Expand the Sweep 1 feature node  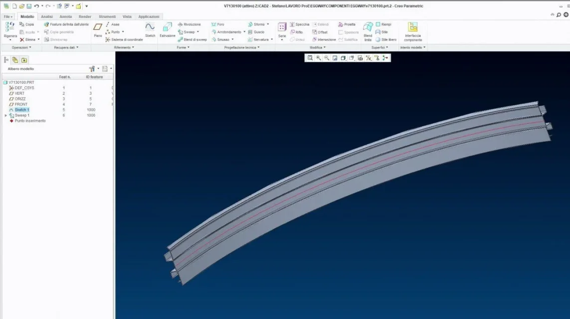tap(6, 115)
